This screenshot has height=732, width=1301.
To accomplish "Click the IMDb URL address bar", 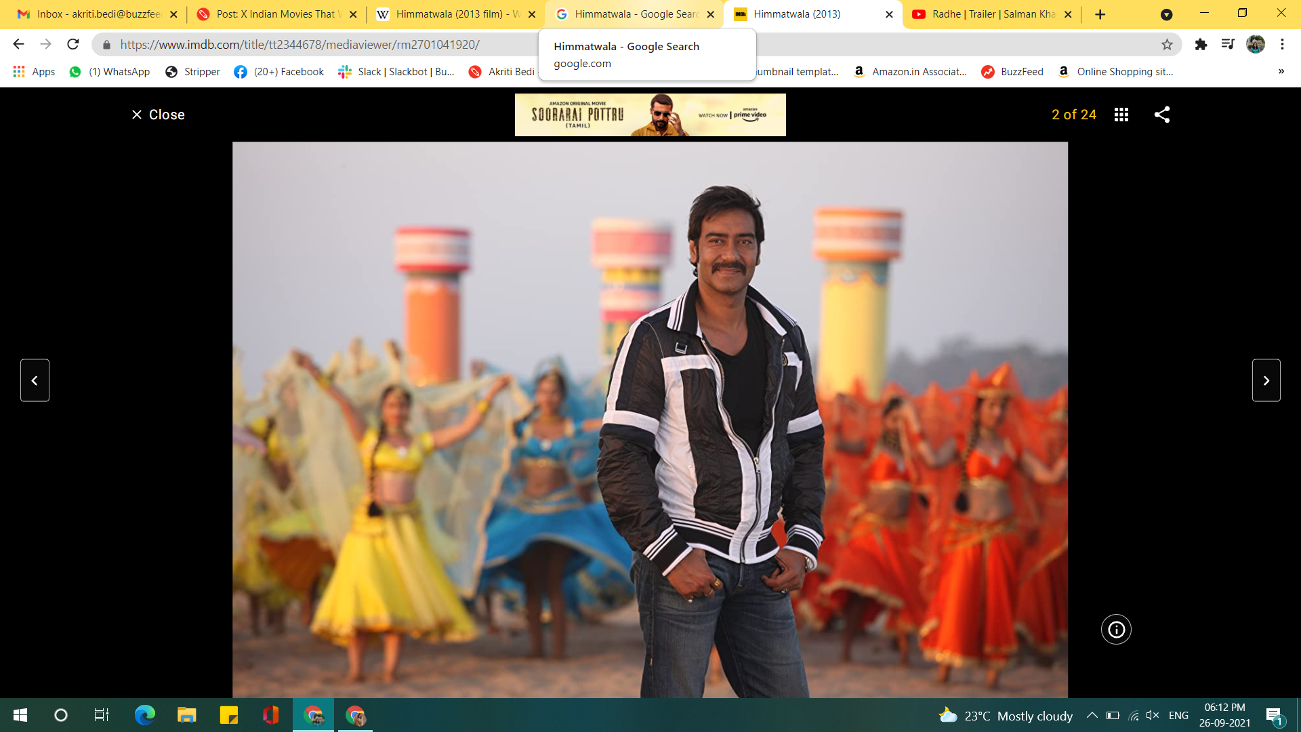I will (x=300, y=45).
